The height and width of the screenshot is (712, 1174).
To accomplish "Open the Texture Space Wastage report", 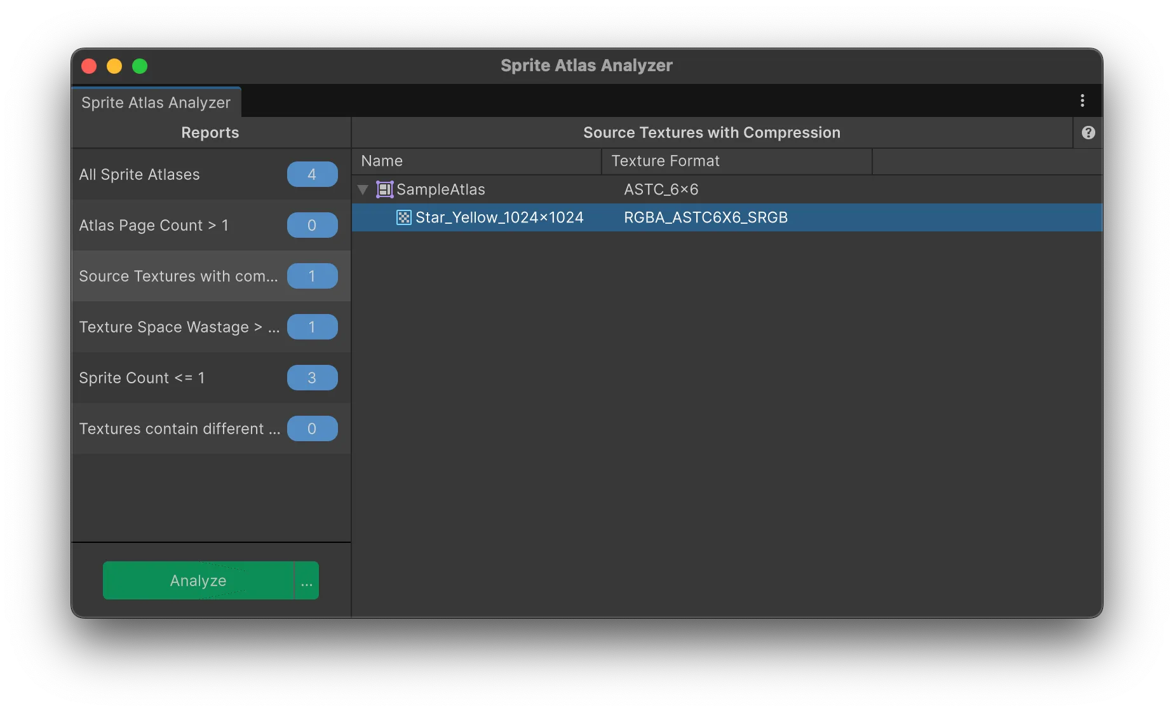I will 179,327.
